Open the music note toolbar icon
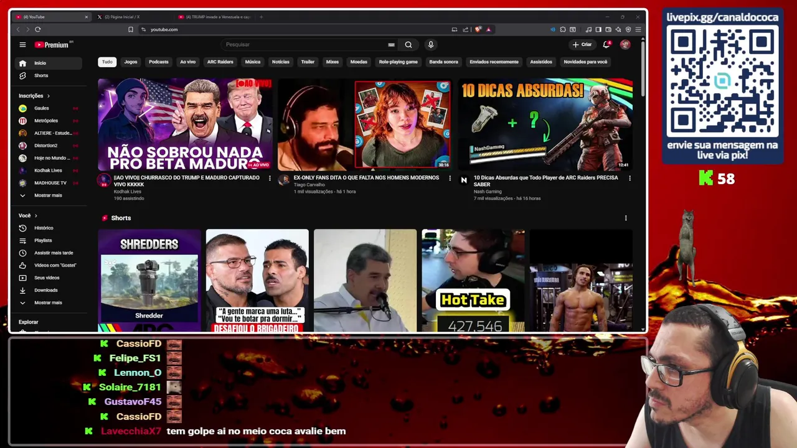Image resolution: width=797 pixels, height=448 pixels. tap(588, 29)
